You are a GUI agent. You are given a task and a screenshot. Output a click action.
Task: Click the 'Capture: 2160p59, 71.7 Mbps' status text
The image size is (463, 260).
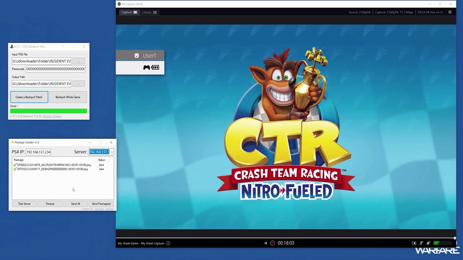point(394,12)
